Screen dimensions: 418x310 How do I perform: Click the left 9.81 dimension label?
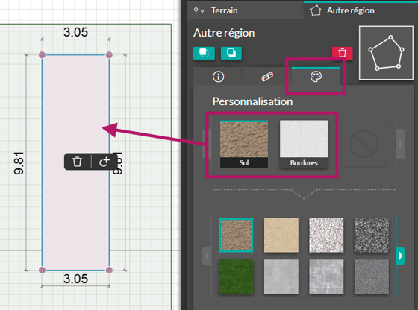pos(19,163)
